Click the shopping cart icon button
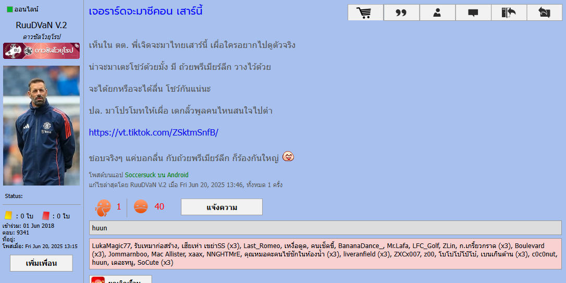 click(x=366, y=13)
